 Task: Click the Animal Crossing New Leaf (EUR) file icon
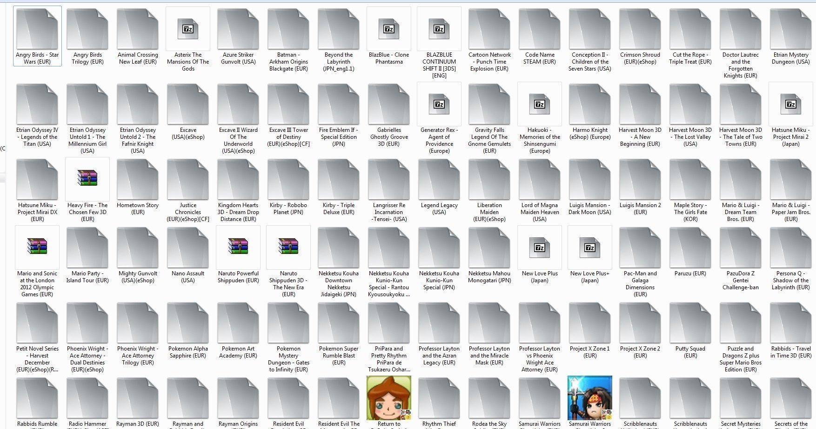[138, 29]
